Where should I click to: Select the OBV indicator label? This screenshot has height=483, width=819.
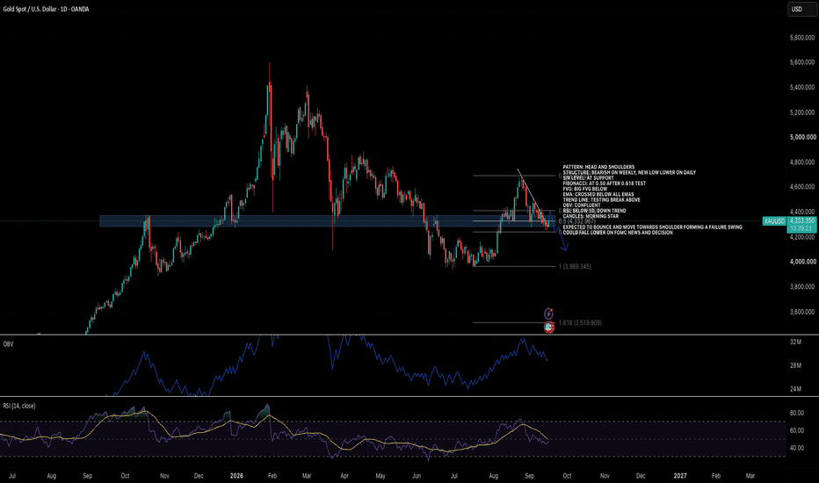tap(9, 344)
